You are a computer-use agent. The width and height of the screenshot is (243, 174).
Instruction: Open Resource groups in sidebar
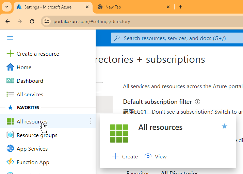(x=37, y=135)
